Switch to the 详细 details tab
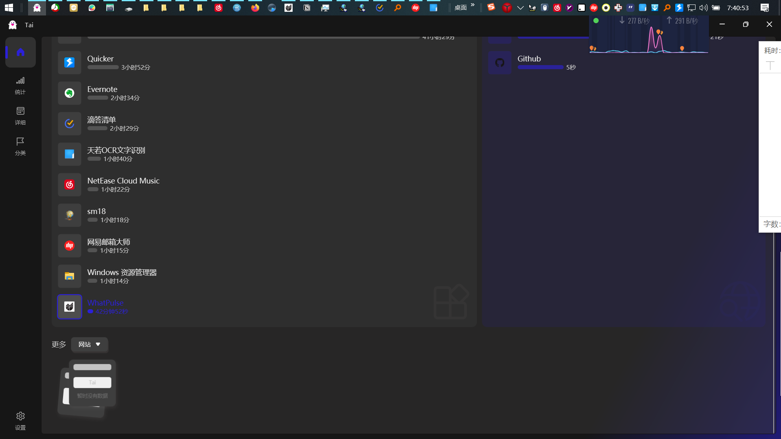Viewport: 781px width, 439px height. point(20,116)
